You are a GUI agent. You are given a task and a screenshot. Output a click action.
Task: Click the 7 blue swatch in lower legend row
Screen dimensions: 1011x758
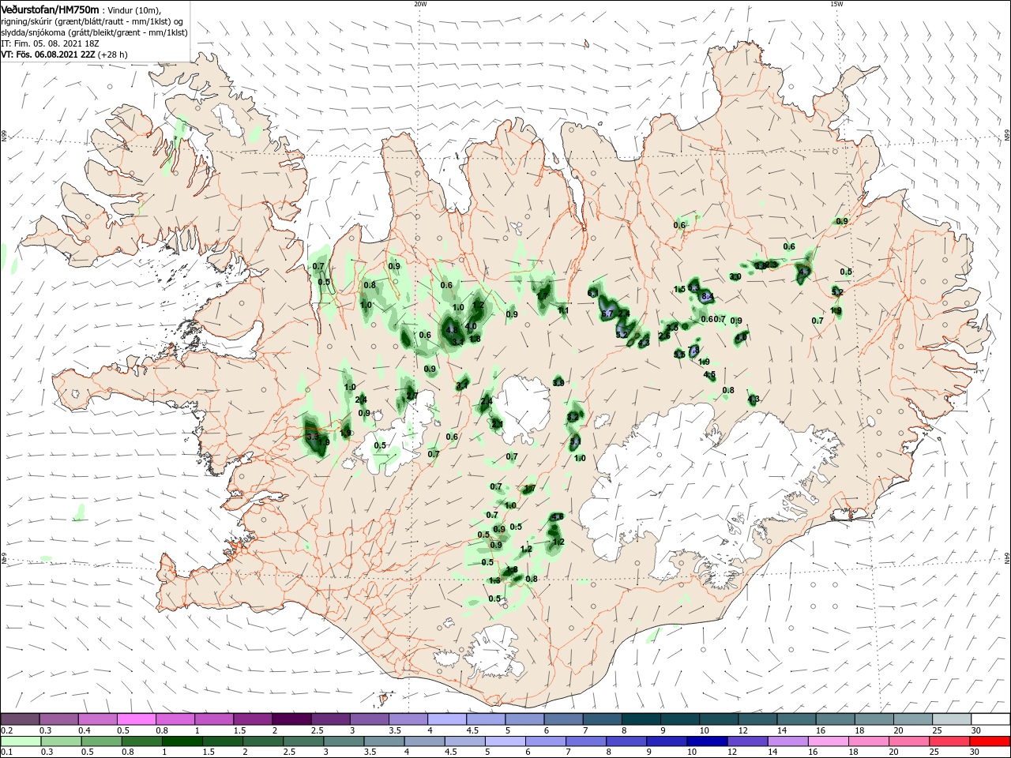pos(585,741)
